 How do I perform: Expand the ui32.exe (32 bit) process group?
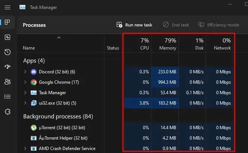[25, 103]
